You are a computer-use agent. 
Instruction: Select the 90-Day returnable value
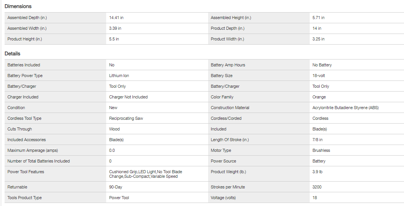tap(116, 187)
